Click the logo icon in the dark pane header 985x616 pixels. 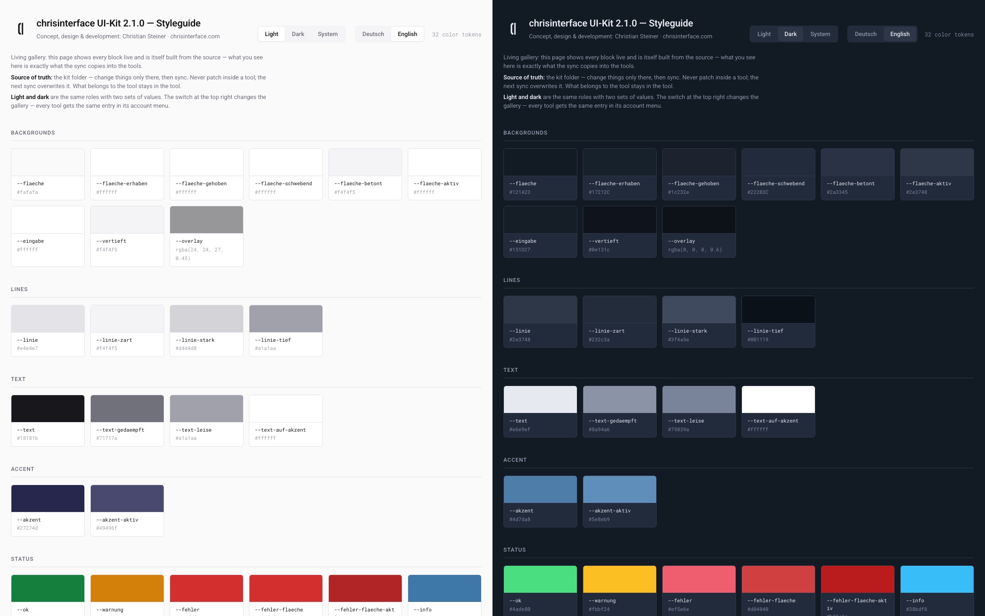click(x=513, y=29)
